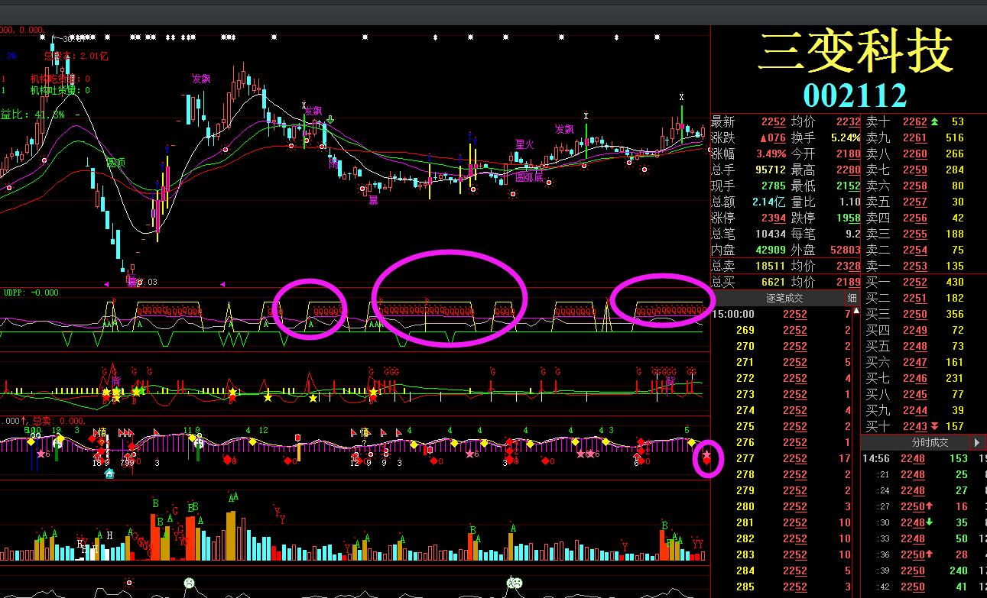
Task: Click the 总卖 value 18511
Action: coord(771,266)
